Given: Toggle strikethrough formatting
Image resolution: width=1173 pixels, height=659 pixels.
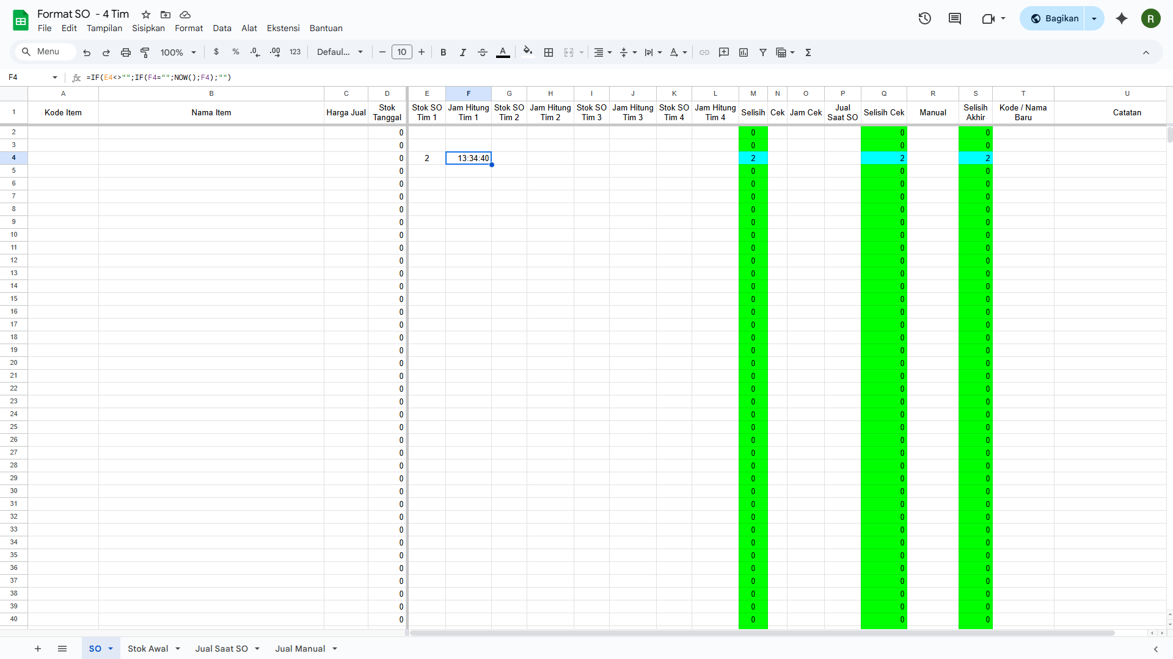Looking at the screenshot, I should [483, 52].
